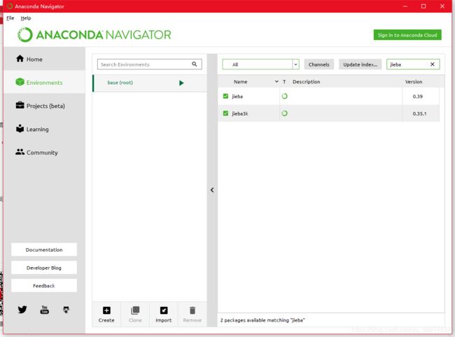Viewport: 455px width, 337px height.
Task: Click the Learning book icon
Action: pos(20,128)
